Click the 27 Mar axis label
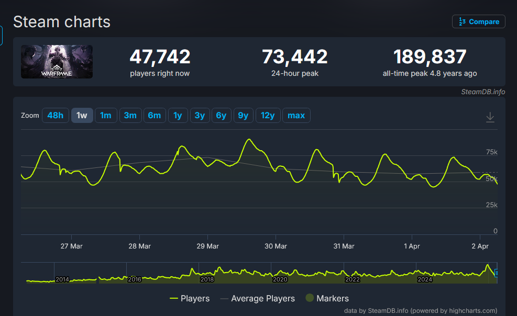 (x=72, y=246)
